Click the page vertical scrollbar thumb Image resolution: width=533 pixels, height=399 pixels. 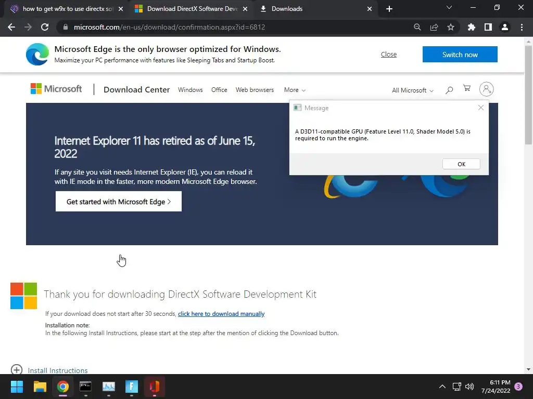(528, 95)
